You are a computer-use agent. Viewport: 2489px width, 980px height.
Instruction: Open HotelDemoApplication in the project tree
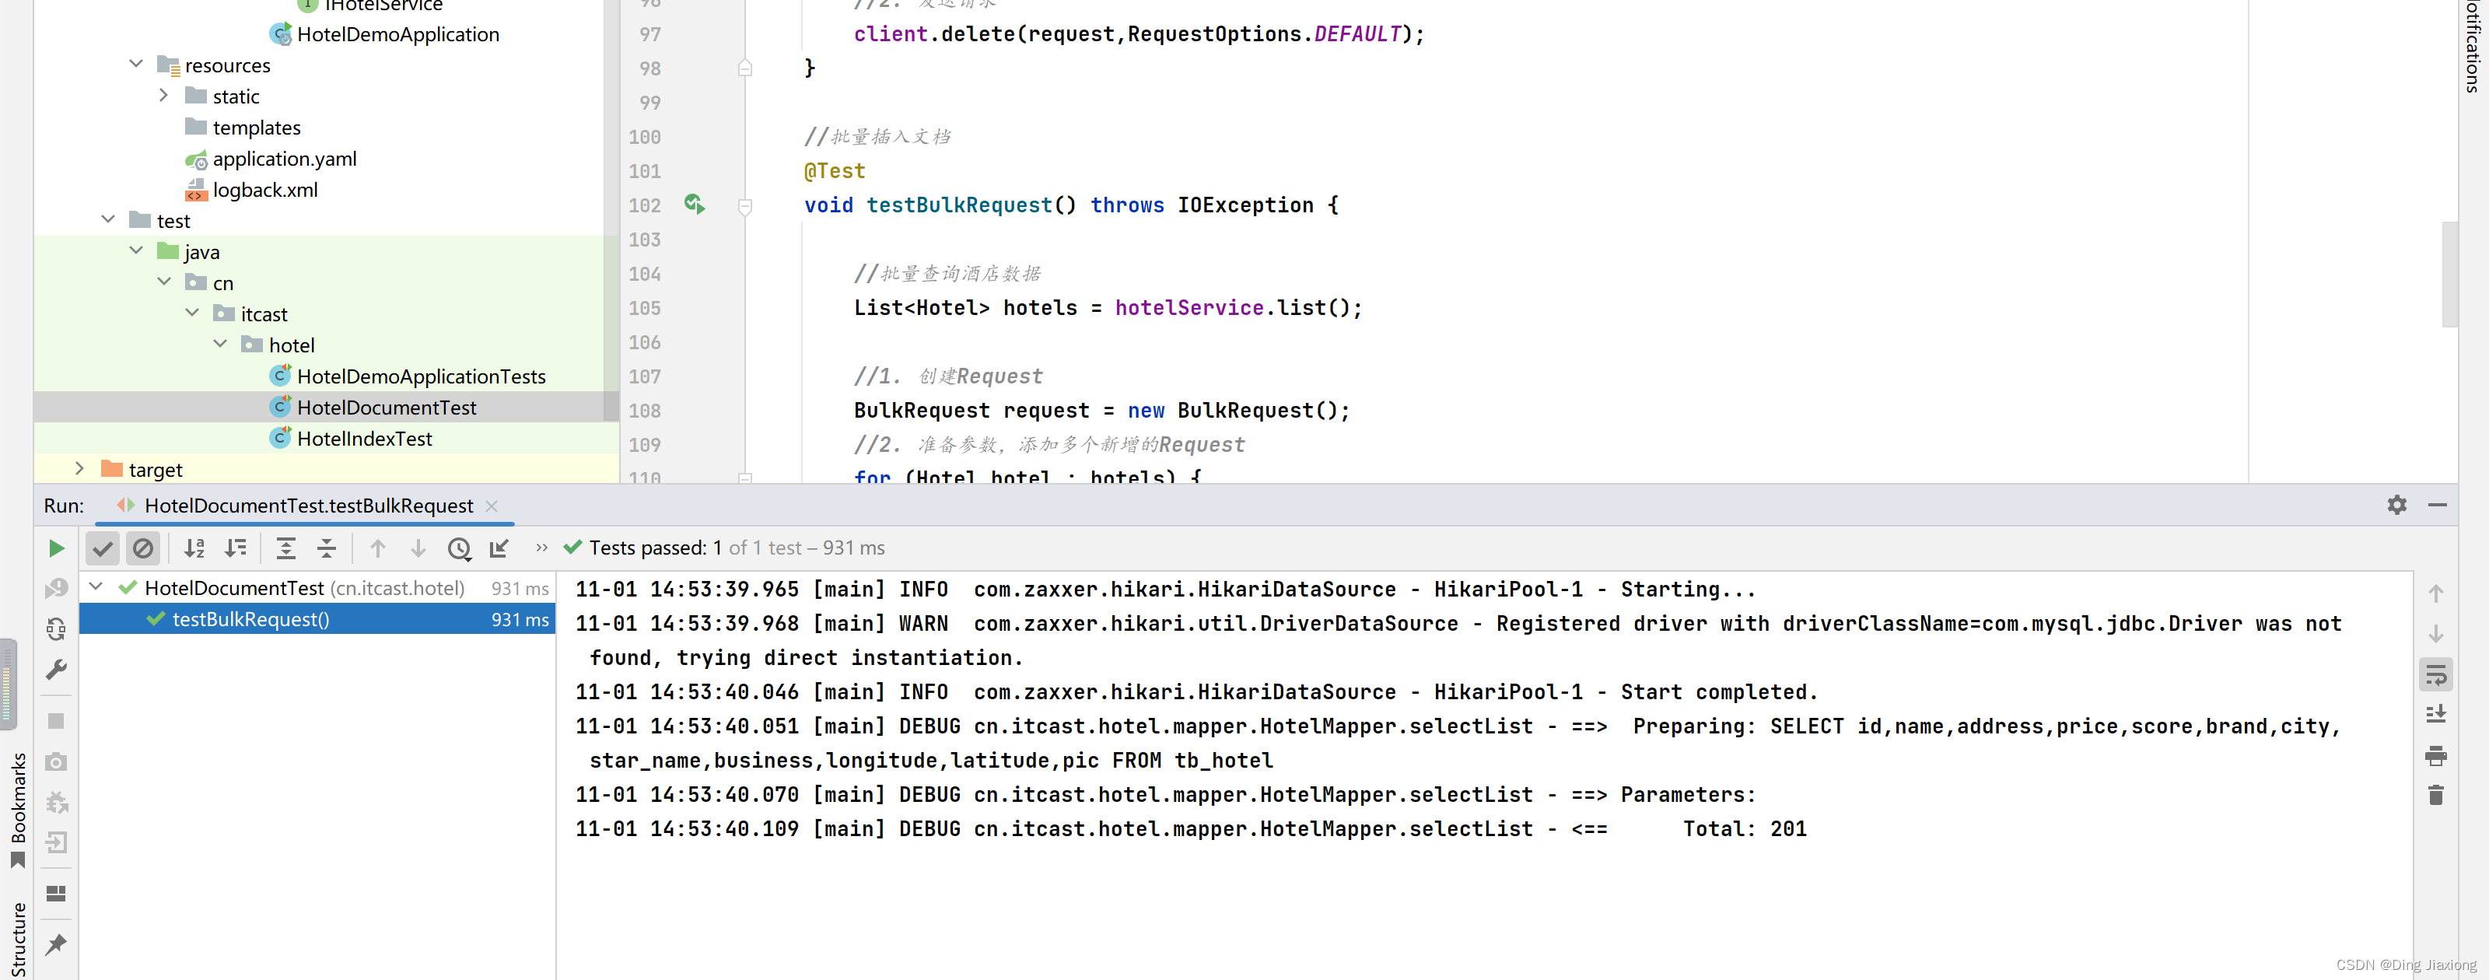point(397,33)
